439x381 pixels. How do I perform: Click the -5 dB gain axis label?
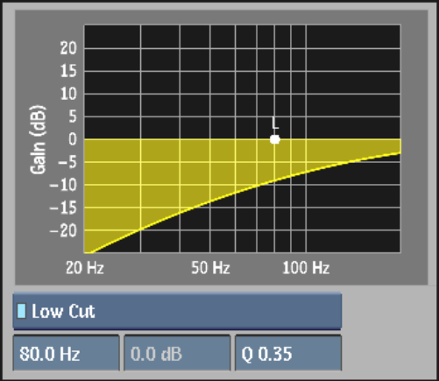pos(67,162)
